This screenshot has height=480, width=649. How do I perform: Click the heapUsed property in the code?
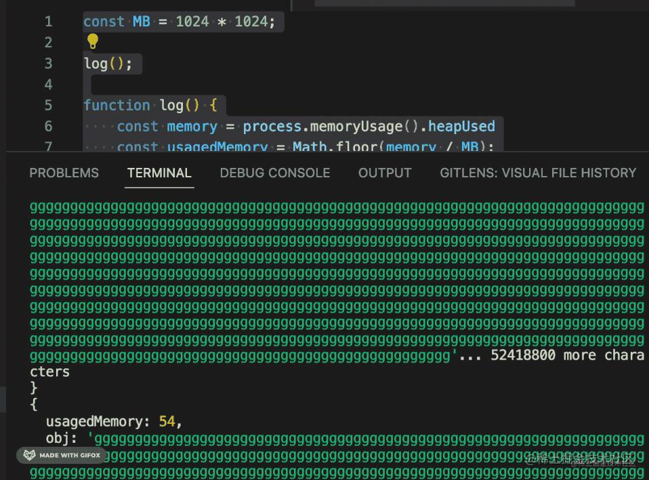click(461, 126)
